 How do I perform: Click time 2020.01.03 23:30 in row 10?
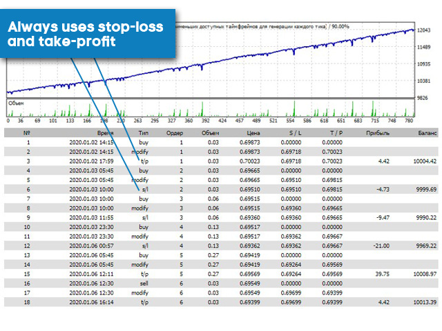91,227
